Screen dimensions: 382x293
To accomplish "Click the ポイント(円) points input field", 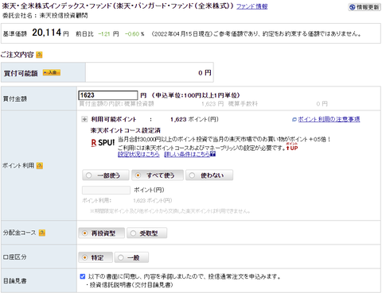I will [x=106, y=190].
